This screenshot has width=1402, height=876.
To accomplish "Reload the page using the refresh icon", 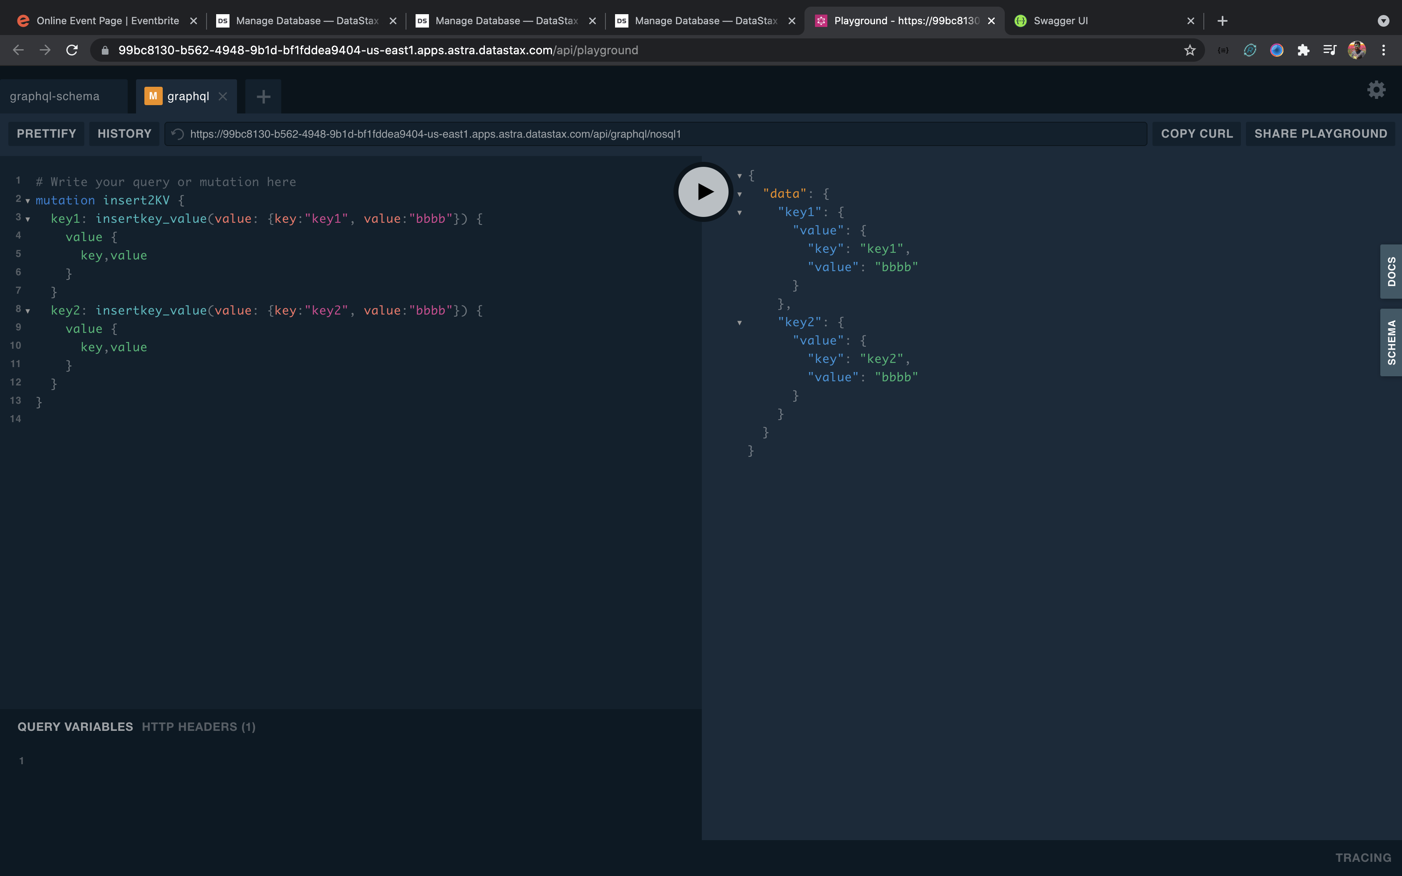I will (x=72, y=50).
